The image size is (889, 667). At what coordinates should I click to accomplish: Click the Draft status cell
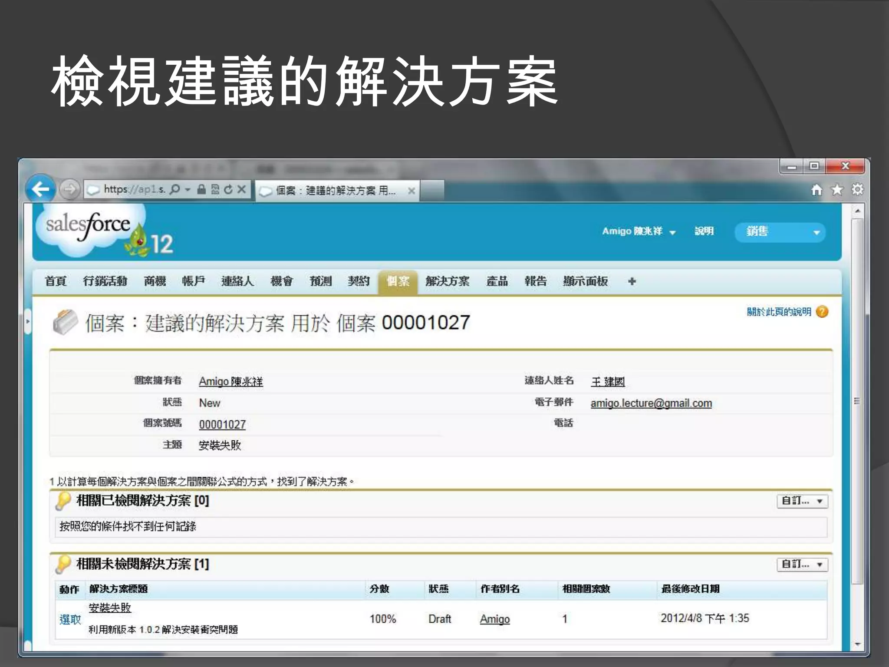click(440, 619)
